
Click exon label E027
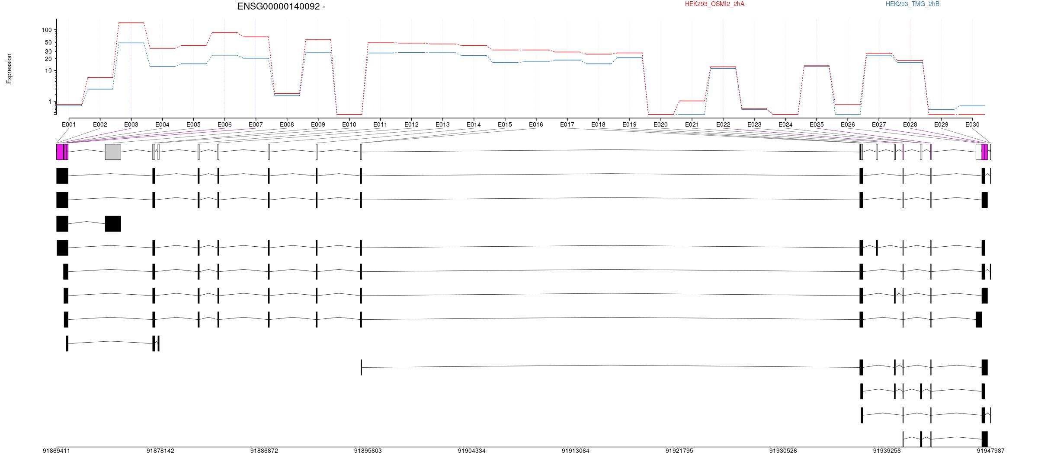click(x=879, y=124)
